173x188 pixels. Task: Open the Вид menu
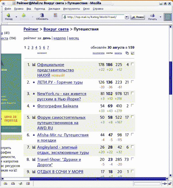point(29,9)
